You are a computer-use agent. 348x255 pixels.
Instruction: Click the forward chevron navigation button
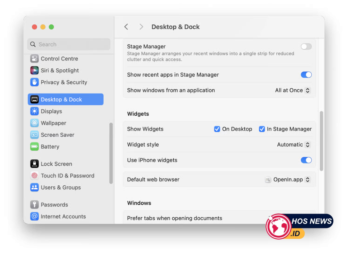[x=141, y=27]
